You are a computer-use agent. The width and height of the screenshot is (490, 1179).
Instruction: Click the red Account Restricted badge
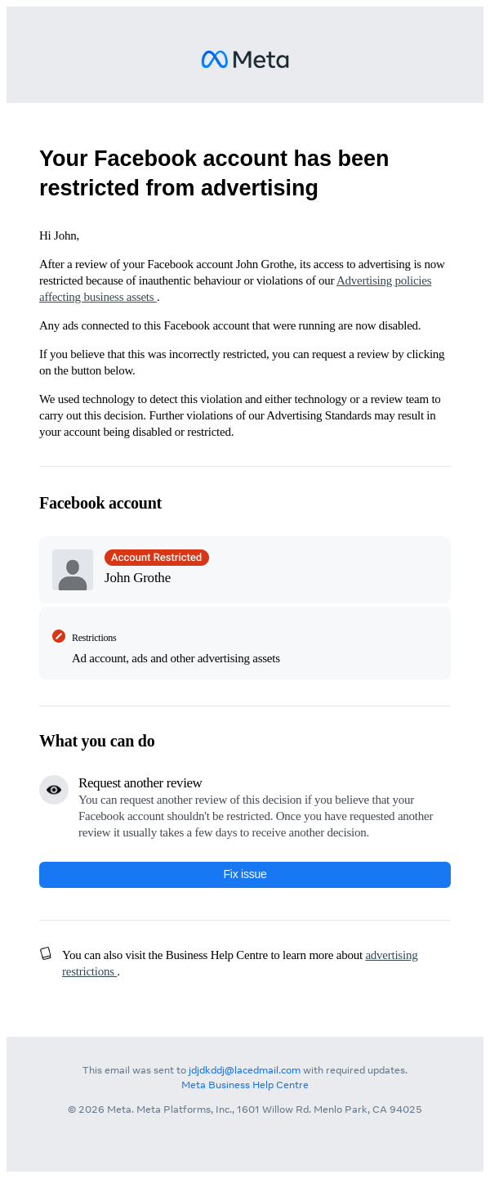coord(157,558)
